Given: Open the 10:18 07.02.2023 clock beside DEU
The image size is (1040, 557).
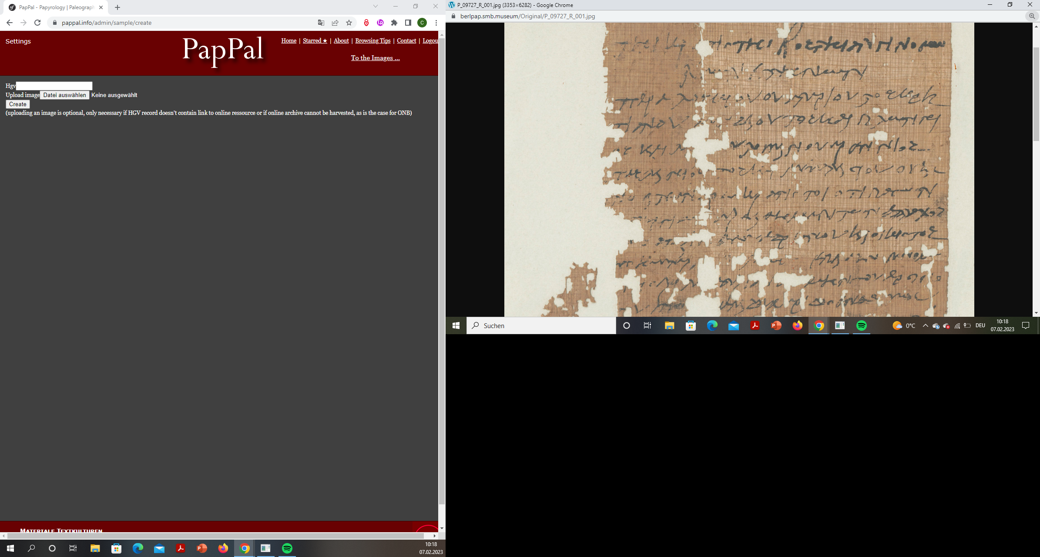Looking at the screenshot, I should (x=1003, y=325).
